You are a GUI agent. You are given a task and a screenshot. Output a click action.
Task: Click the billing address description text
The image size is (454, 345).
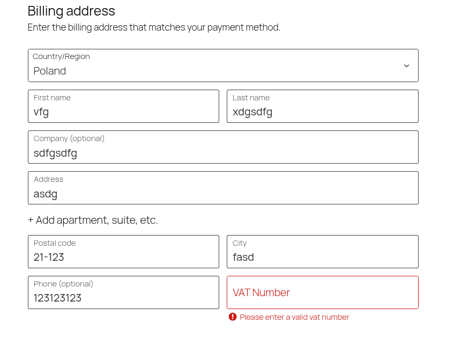(154, 27)
